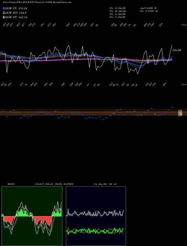
Task: Click the 'Pre C: 246.00' close value
Action: 117,17
